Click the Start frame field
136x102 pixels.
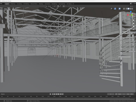121,94
